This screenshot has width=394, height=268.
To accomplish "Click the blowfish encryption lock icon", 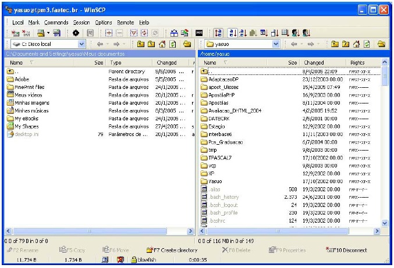I will click(x=134, y=260).
